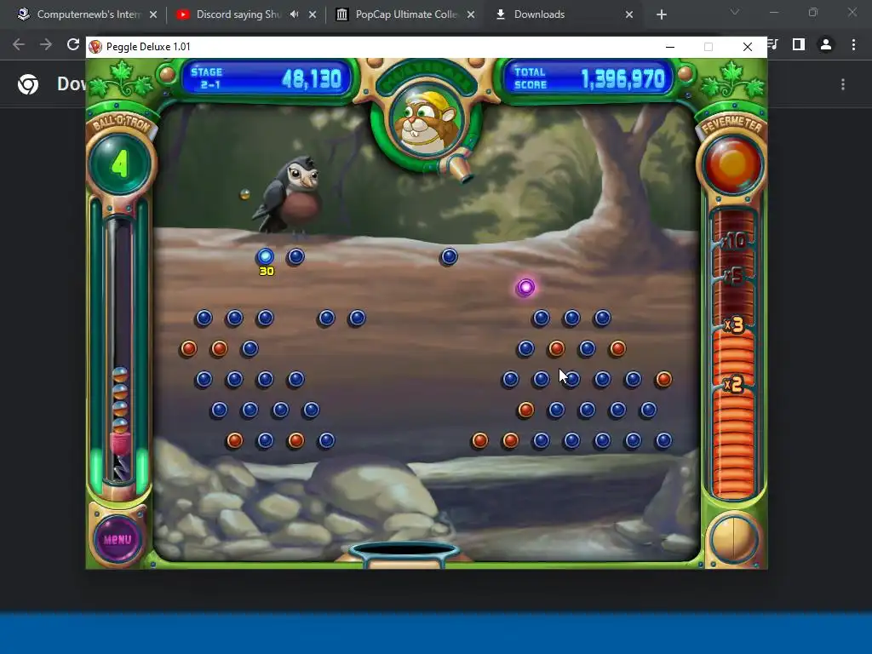Toggle the browser side panel

tap(799, 44)
